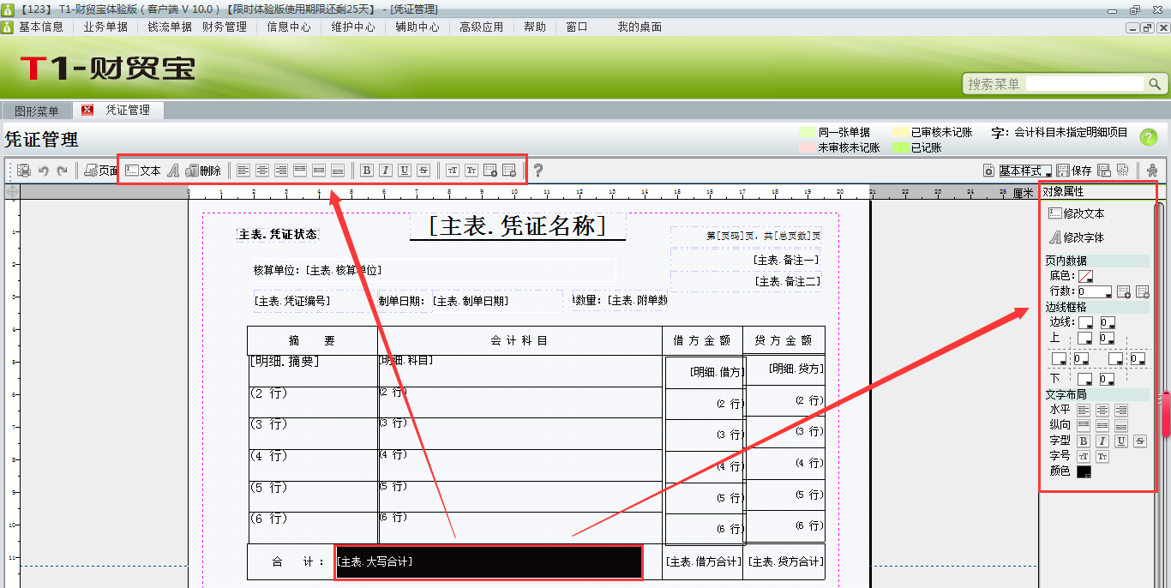Screen dimensions: 1171x588
Task: Switch to 图形菜单 tab
Action: [x=37, y=111]
